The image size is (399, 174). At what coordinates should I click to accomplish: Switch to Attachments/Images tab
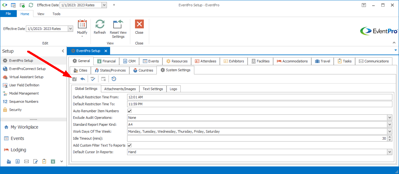120,89
